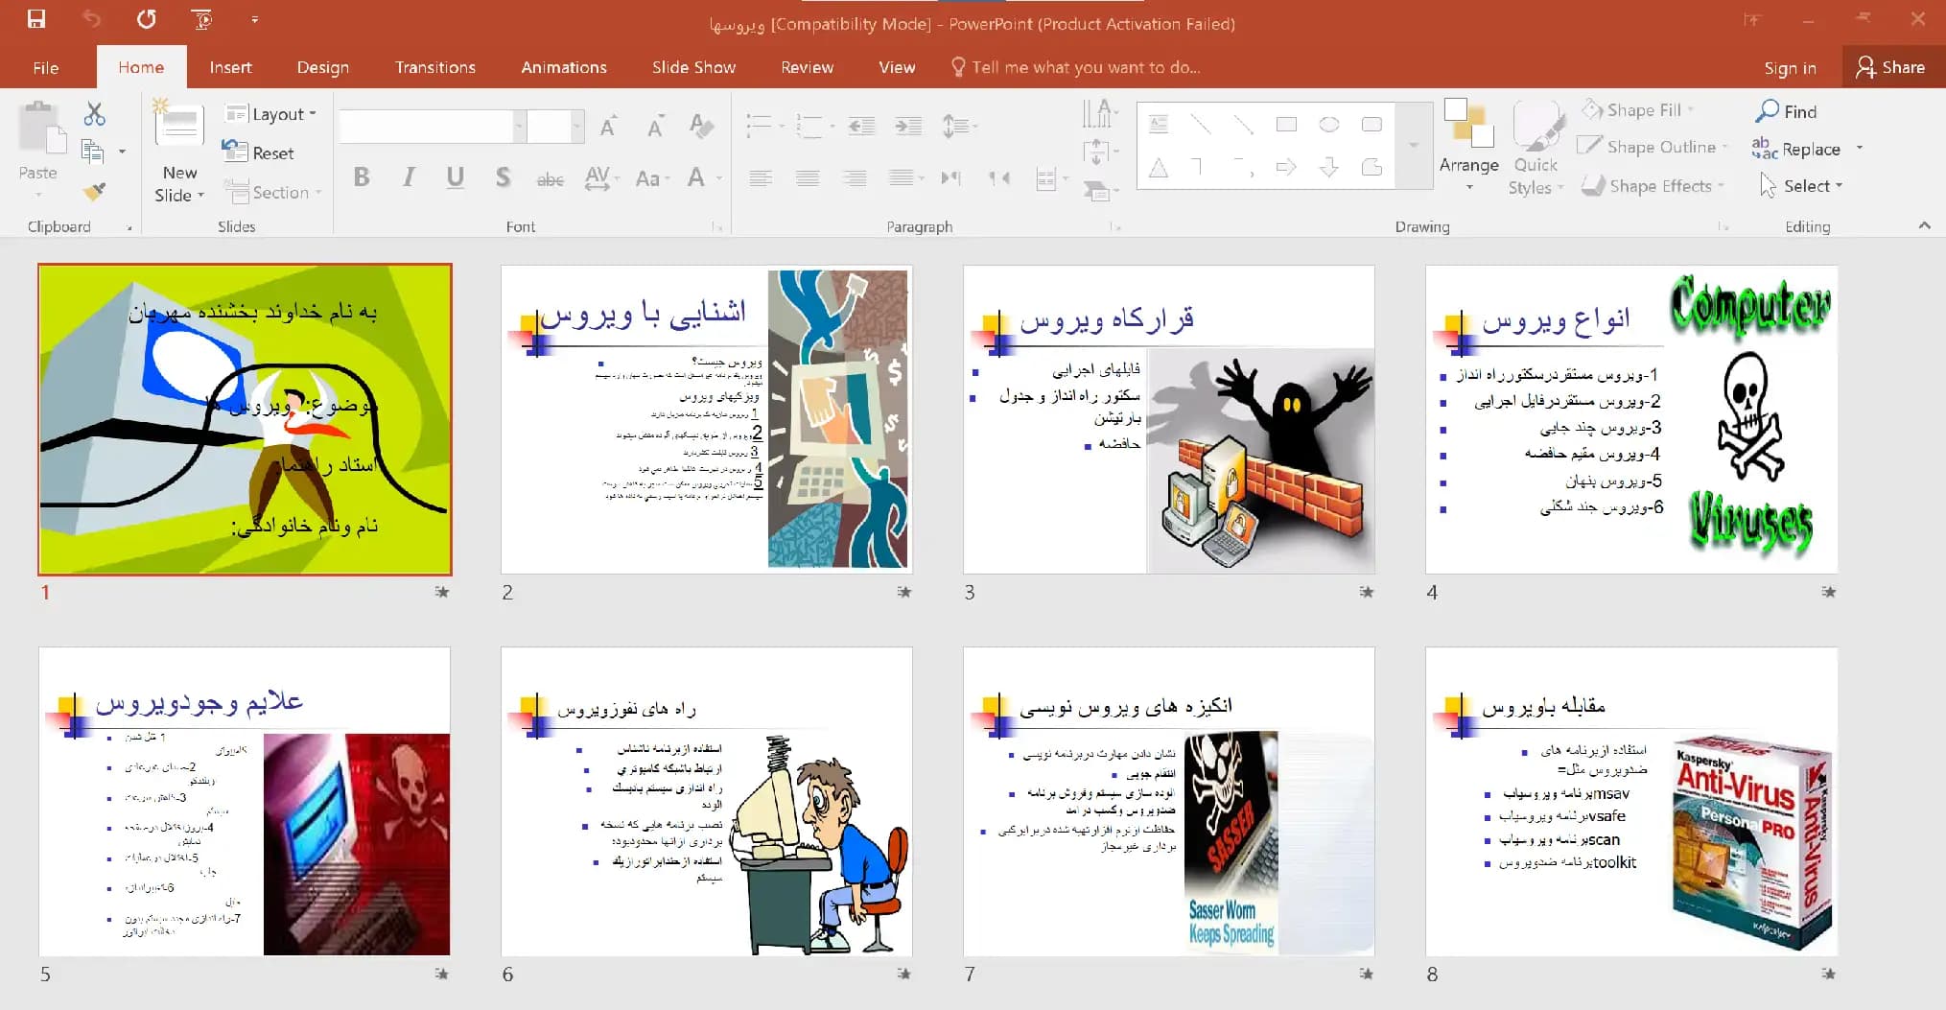Click the Reset button in Slides group
This screenshot has height=1010, width=1946.
[x=259, y=153]
